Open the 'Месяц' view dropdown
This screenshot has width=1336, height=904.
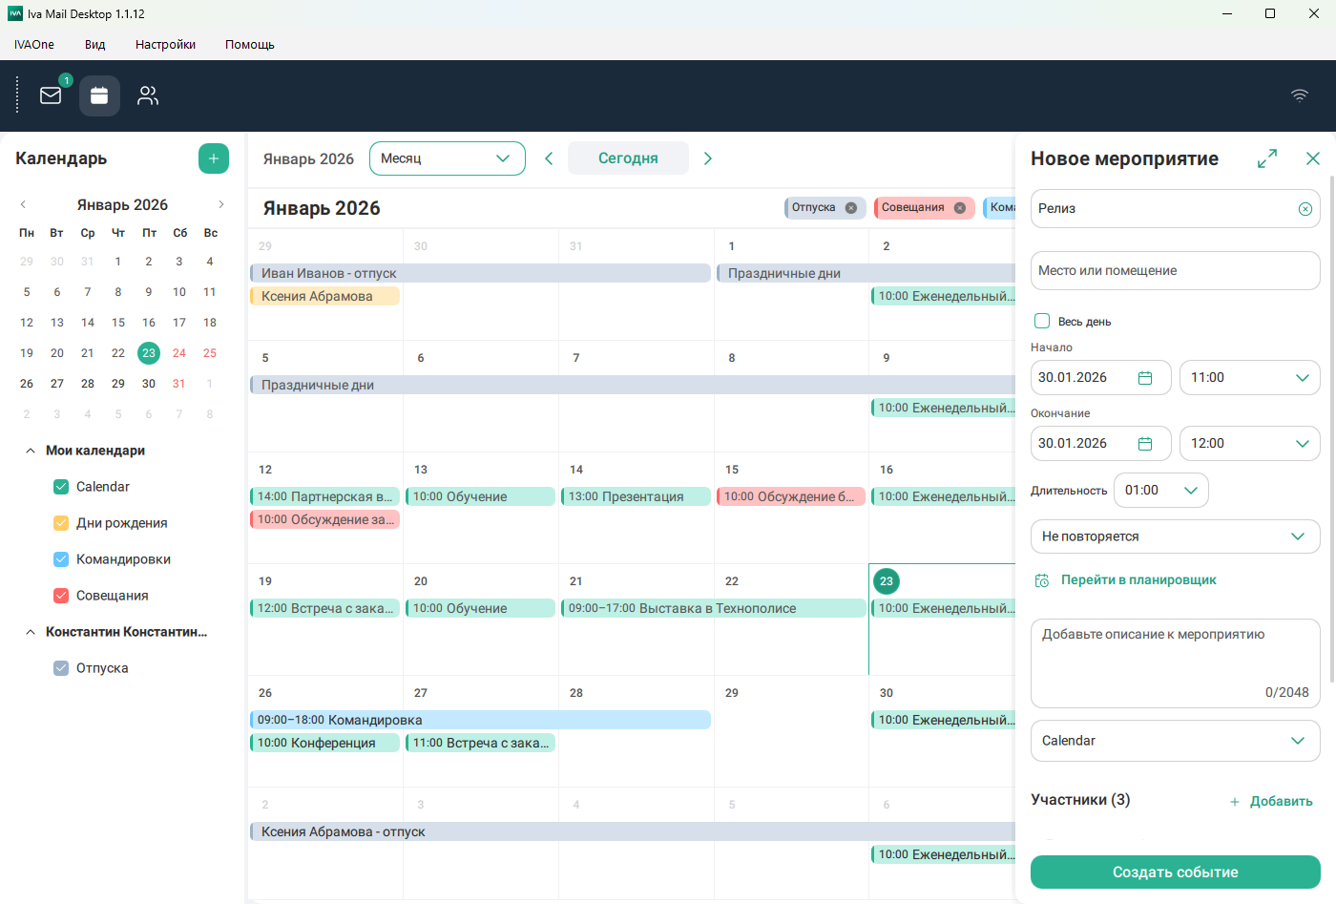click(447, 158)
